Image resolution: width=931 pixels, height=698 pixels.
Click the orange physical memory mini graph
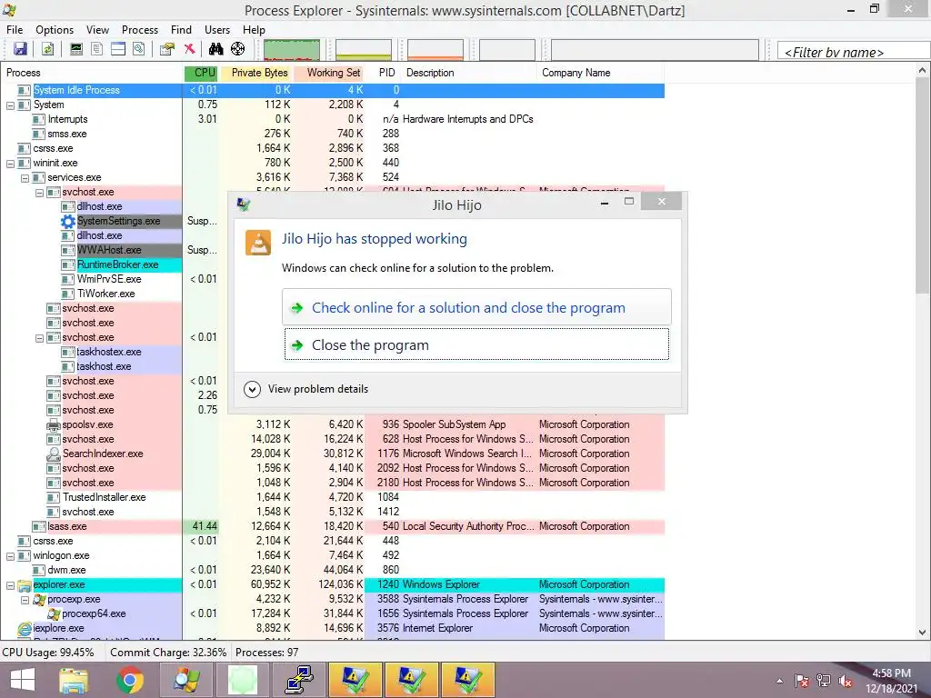coord(435,50)
